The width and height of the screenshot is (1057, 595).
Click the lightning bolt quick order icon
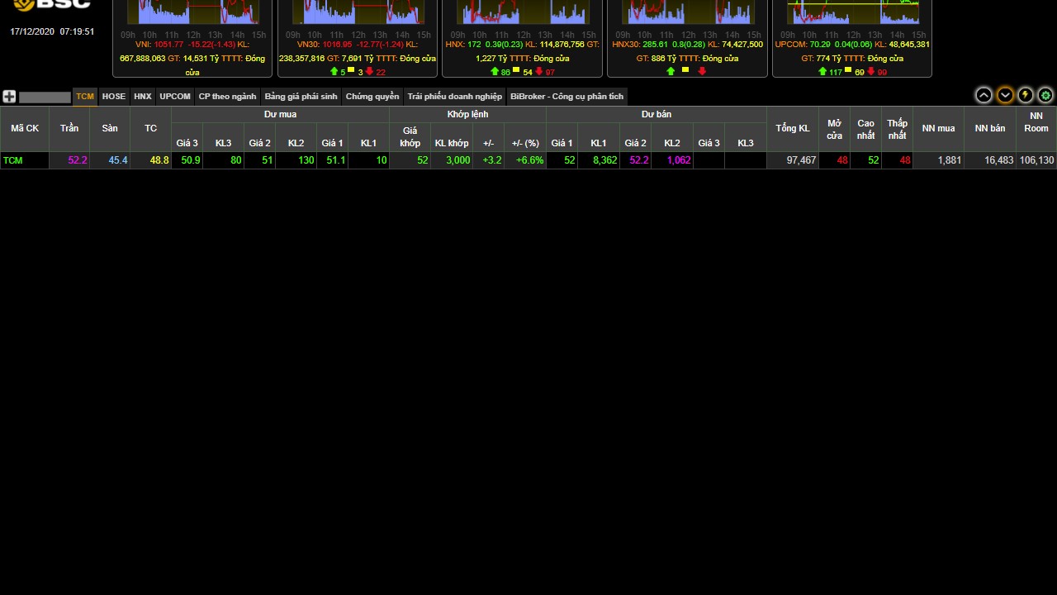[1025, 96]
